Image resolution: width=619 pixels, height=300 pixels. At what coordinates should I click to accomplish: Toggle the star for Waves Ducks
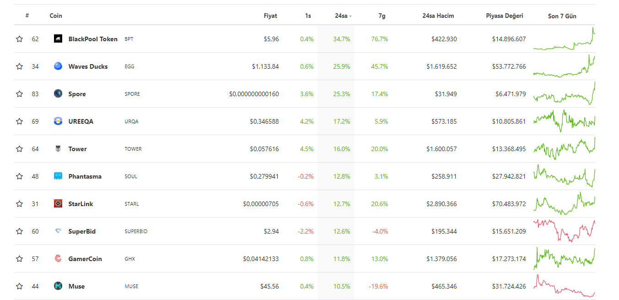(19, 66)
